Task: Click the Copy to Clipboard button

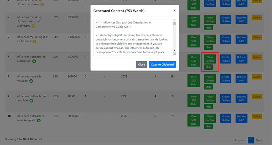Action: [162, 64]
